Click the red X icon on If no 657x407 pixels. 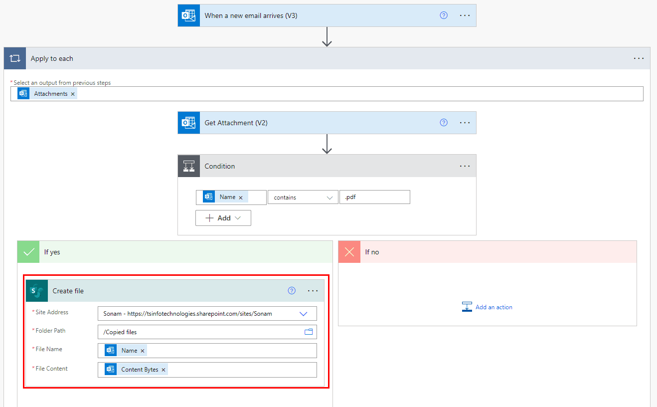(x=349, y=251)
